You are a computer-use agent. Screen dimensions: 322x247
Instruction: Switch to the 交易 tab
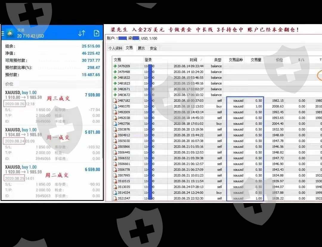(129, 48)
